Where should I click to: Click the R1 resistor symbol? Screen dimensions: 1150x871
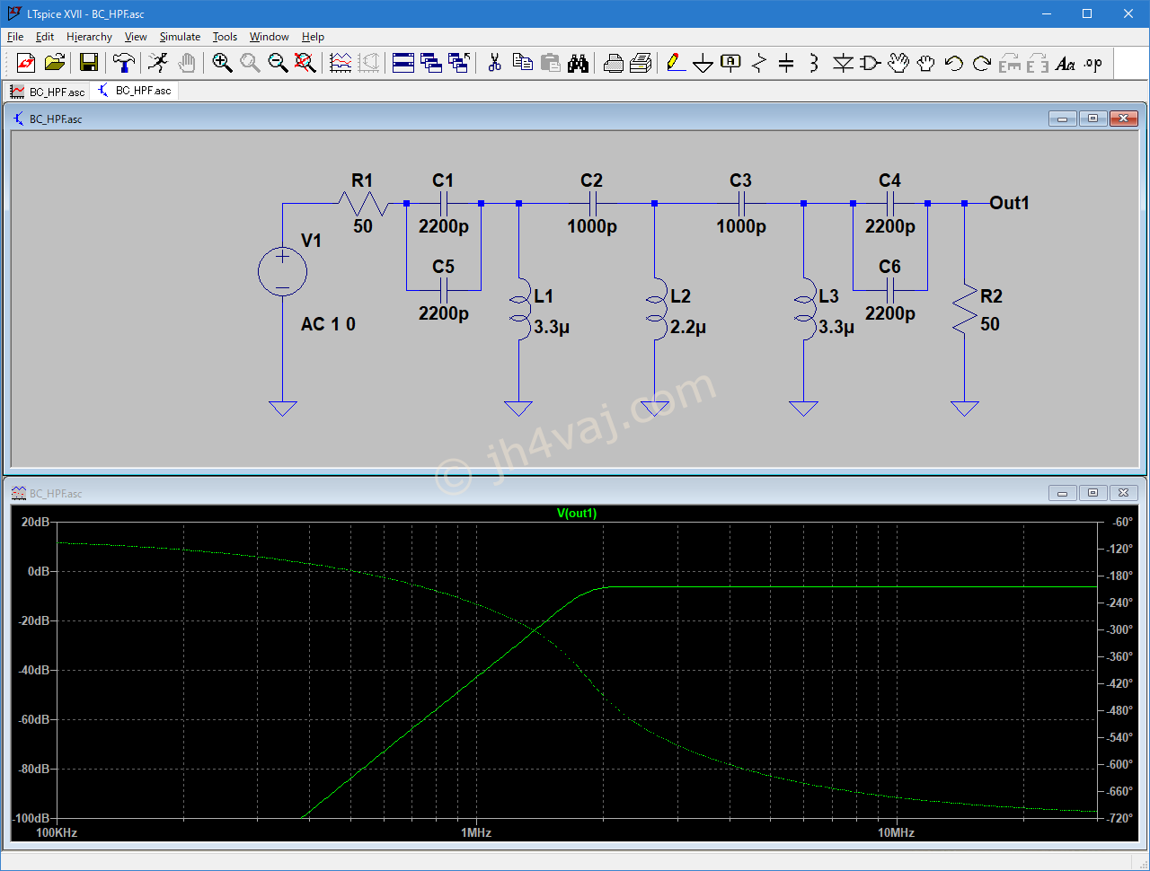click(363, 205)
